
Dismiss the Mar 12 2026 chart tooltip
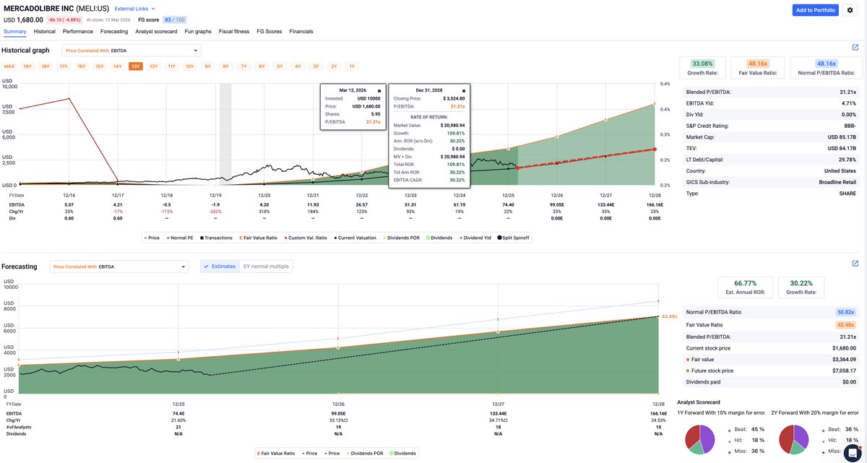click(x=379, y=90)
